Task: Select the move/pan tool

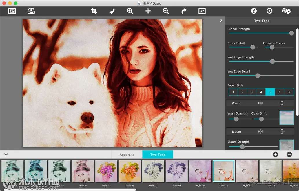Action: 148,11
